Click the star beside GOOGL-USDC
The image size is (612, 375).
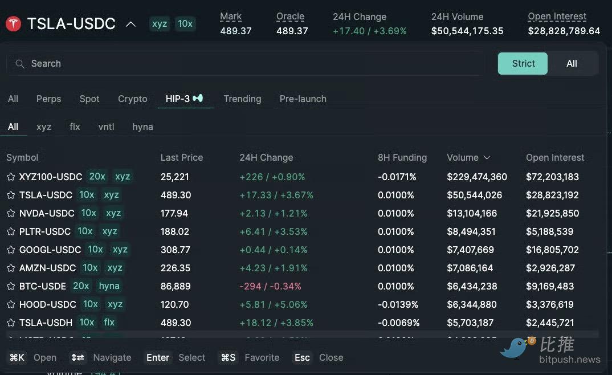[10, 250]
